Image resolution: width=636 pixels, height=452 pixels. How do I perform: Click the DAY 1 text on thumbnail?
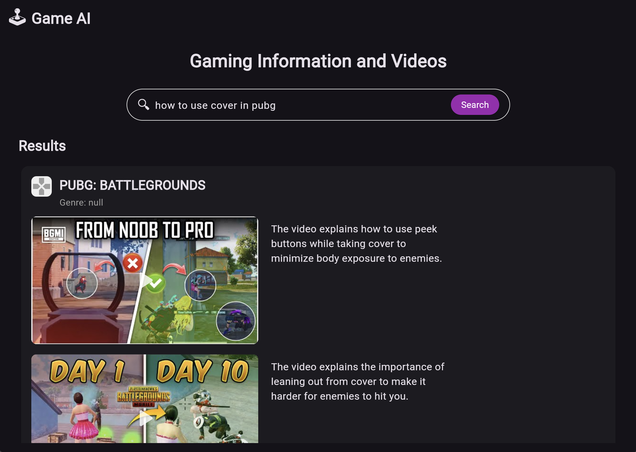pos(87,371)
